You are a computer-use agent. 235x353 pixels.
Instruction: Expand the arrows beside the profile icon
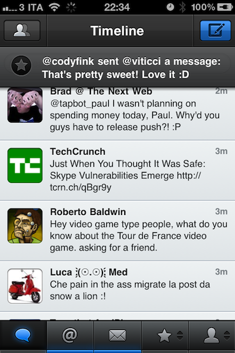click(227, 336)
